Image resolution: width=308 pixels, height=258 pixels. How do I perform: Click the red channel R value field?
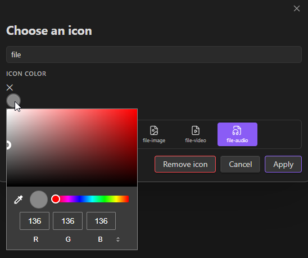coord(35,221)
